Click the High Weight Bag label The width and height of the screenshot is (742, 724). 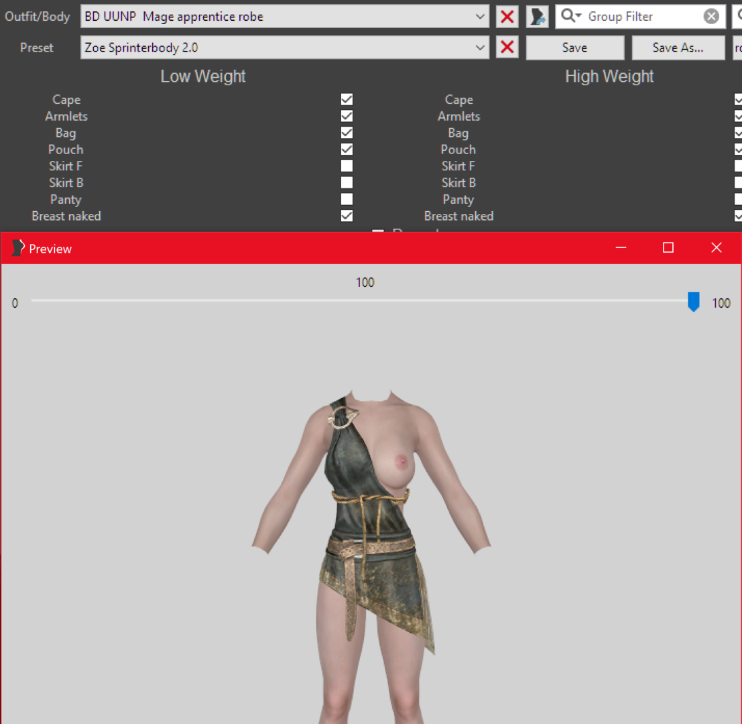458,133
